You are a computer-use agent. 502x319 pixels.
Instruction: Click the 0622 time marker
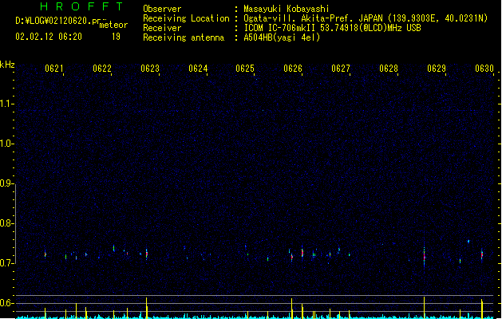click(x=102, y=68)
